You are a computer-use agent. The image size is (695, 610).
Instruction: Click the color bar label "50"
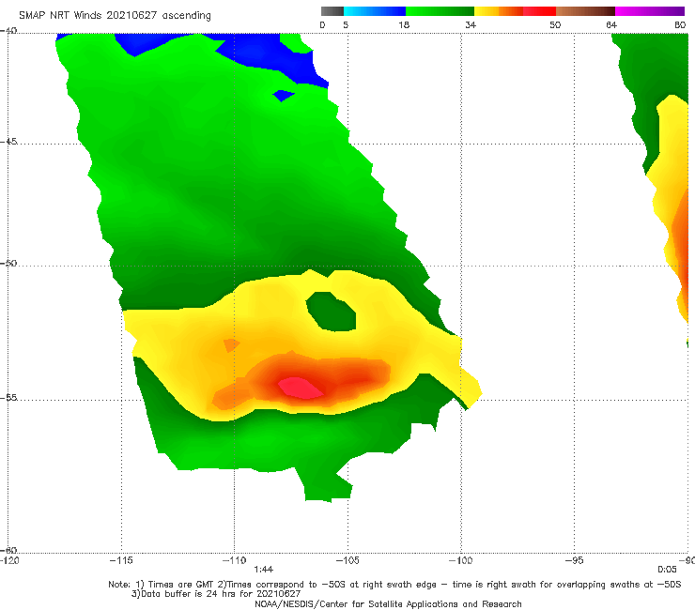555,24
